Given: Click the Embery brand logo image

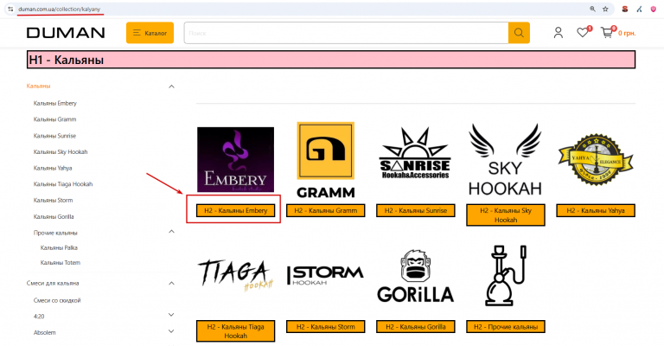Looking at the screenshot, I should click(235, 160).
